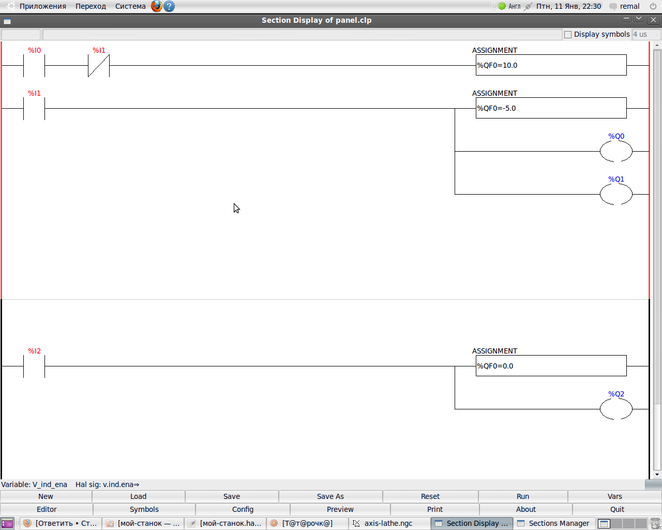The height and width of the screenshot is (530, 662).
Task: Run the ladder program
Action: point(523,496)
